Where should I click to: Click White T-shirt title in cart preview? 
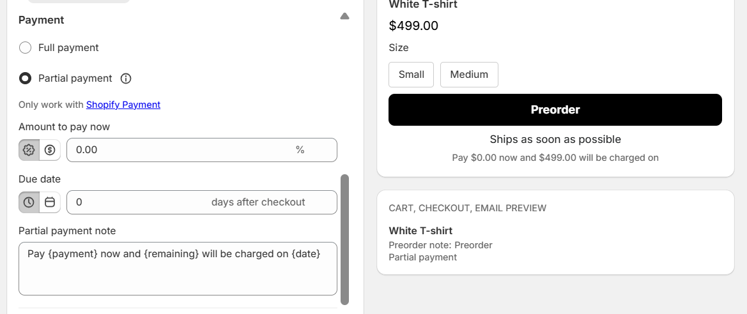420,231
